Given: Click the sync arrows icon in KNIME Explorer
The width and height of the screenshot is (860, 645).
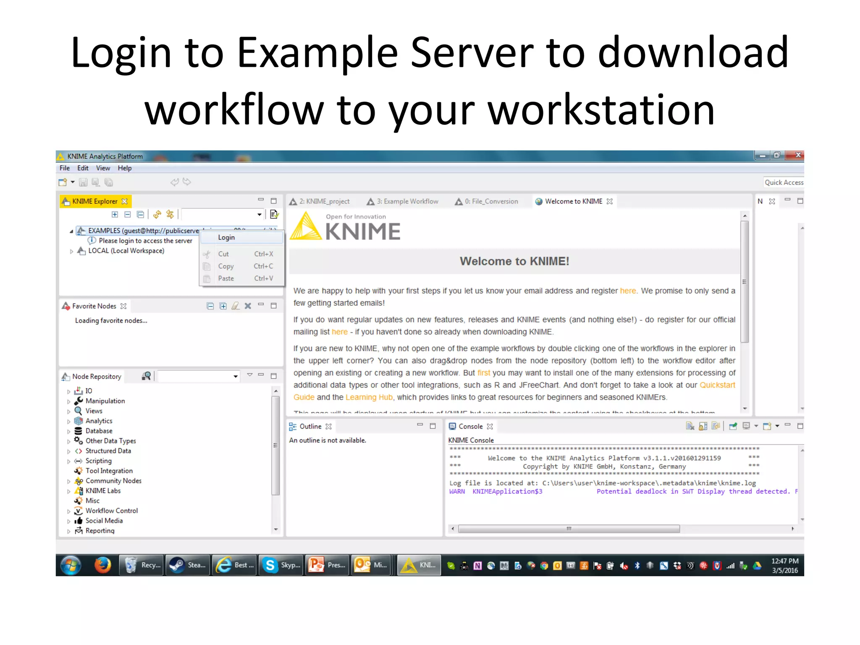Looking at the screenshot, I should (x=170, y=215).
